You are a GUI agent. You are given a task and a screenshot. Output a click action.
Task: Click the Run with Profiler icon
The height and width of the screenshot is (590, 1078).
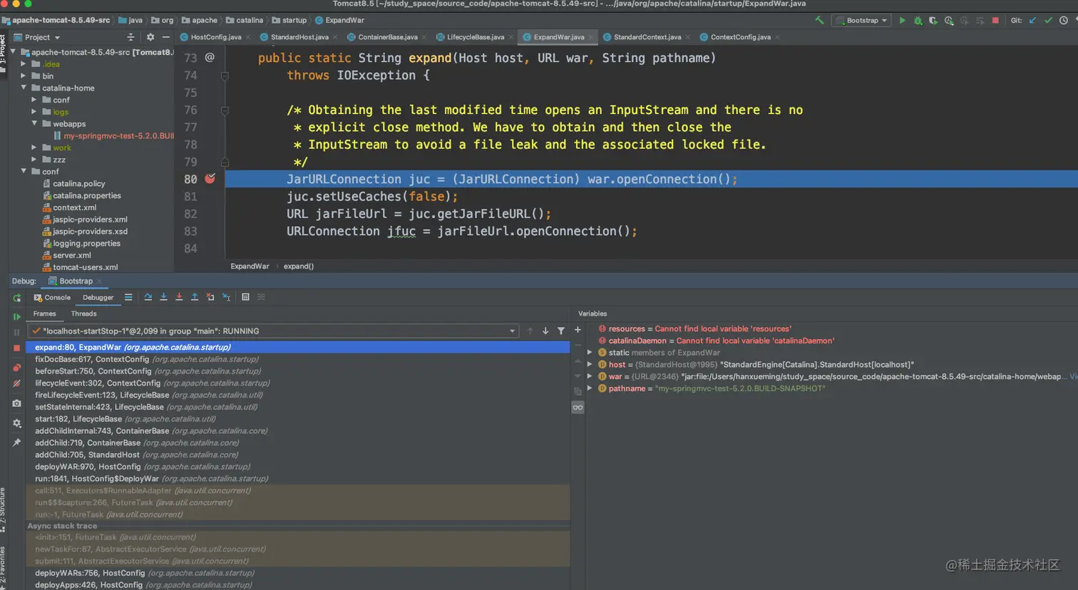click(949, 20)
